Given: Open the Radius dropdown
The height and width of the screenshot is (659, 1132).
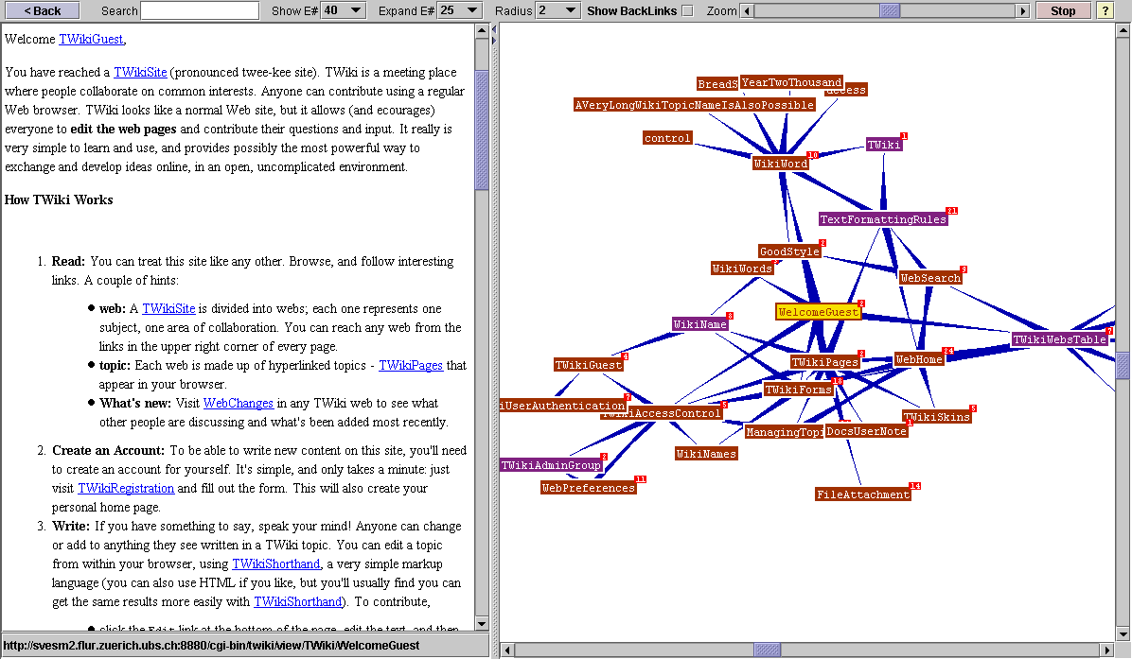Looking at the screenshot, I should 557,10.
